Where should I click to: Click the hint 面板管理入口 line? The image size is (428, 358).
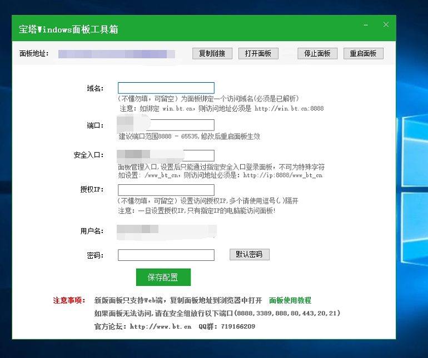[x=221, y=167]
